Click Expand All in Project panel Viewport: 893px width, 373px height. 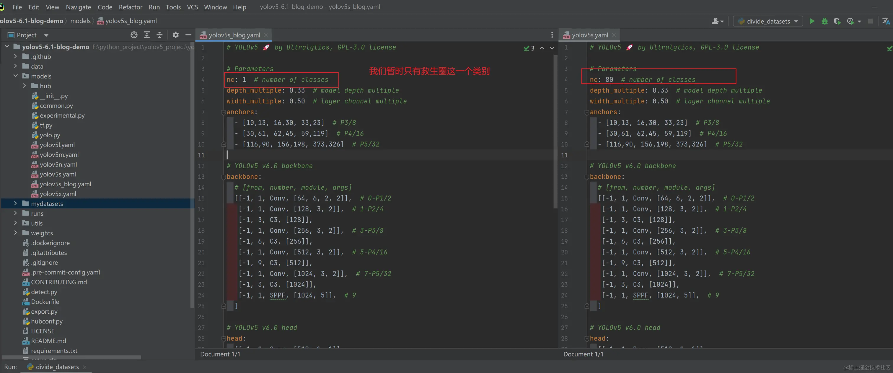pos(147,35)
